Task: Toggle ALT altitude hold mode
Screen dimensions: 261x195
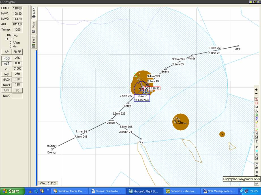Action: tap(7, 63)
